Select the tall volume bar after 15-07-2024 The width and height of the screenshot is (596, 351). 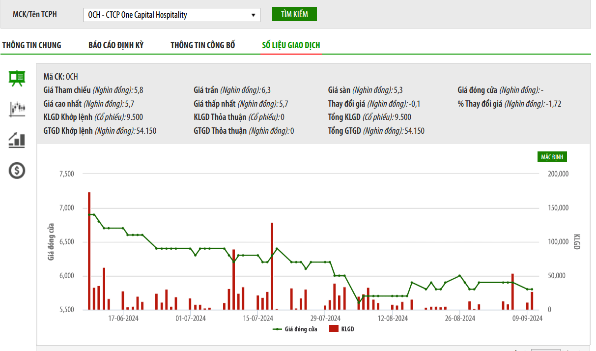(272, 266)
